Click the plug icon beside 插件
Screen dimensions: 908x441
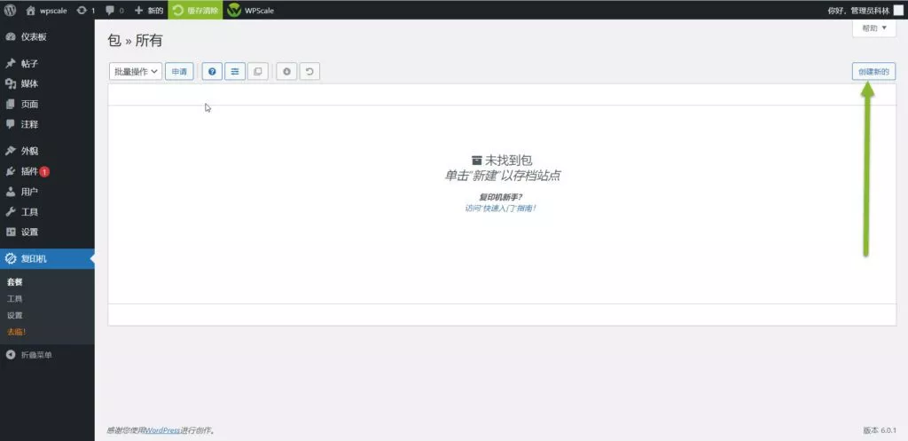tap(11, 171)
